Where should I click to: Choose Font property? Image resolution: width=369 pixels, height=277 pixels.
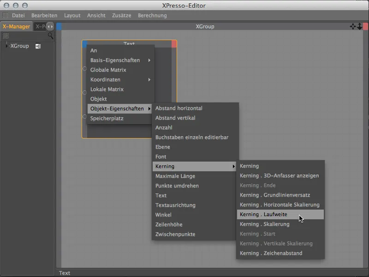(x=195, y=157)
